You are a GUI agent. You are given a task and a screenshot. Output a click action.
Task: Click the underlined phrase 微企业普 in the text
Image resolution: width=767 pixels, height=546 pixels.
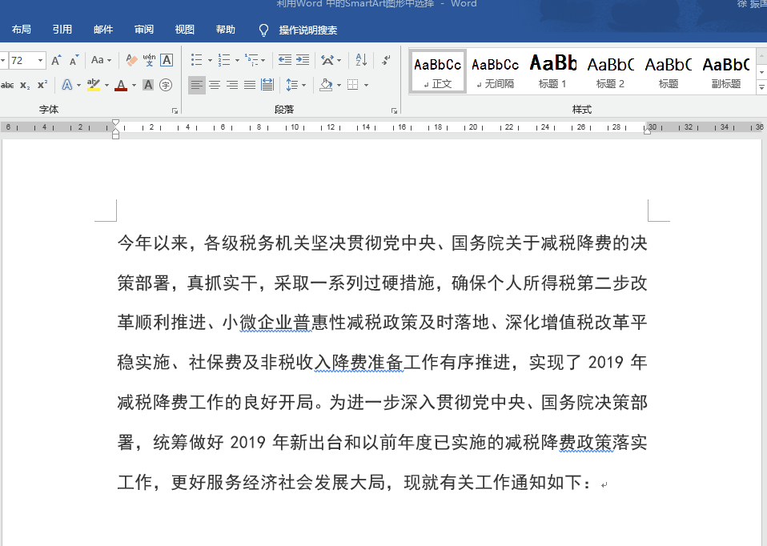click(x=275, y=323)
